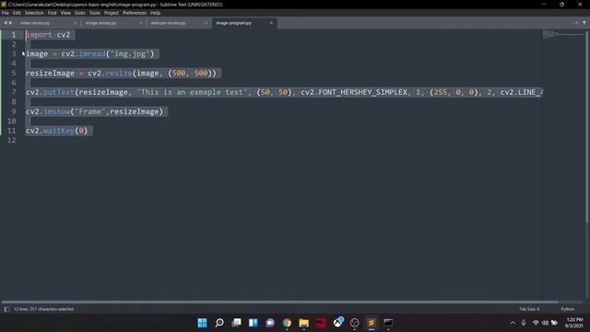Open the Tab Size 4 selector

pyautogui.click(x=529, y=309)
